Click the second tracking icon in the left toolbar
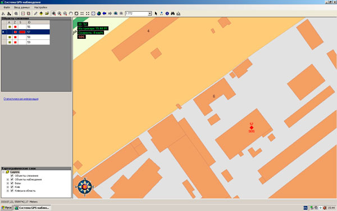 coord(9,14)
